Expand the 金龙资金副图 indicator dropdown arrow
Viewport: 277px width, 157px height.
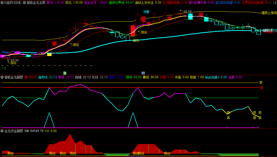click(x=2, y=131)
